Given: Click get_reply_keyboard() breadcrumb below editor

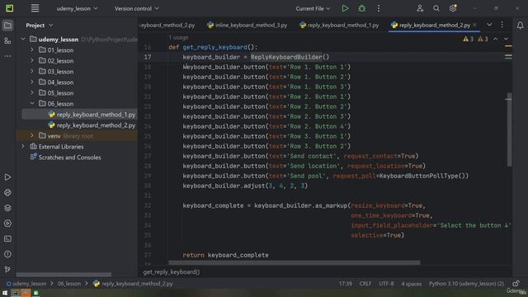Looking at the screenshot, I should pos(171,271).
